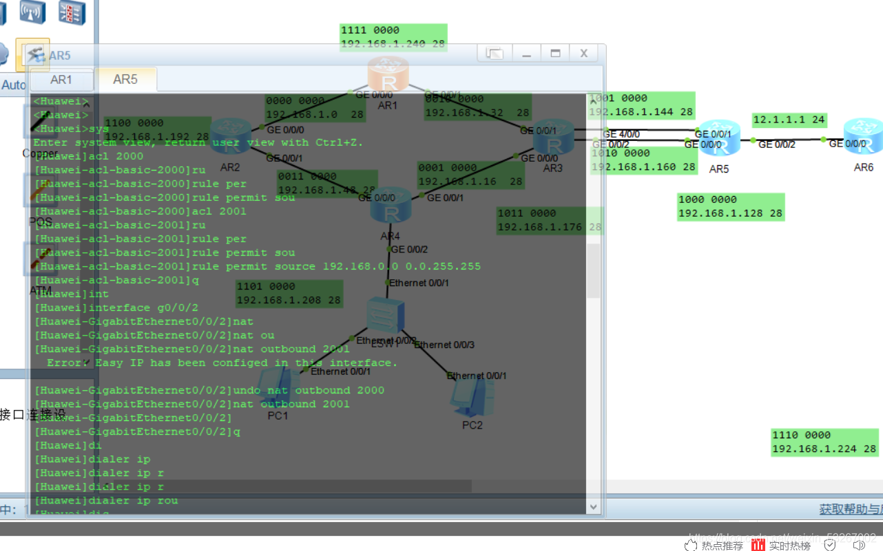883x551 pixels.
Task: Choose the WLAN device category icon
Action: point(32,11)
